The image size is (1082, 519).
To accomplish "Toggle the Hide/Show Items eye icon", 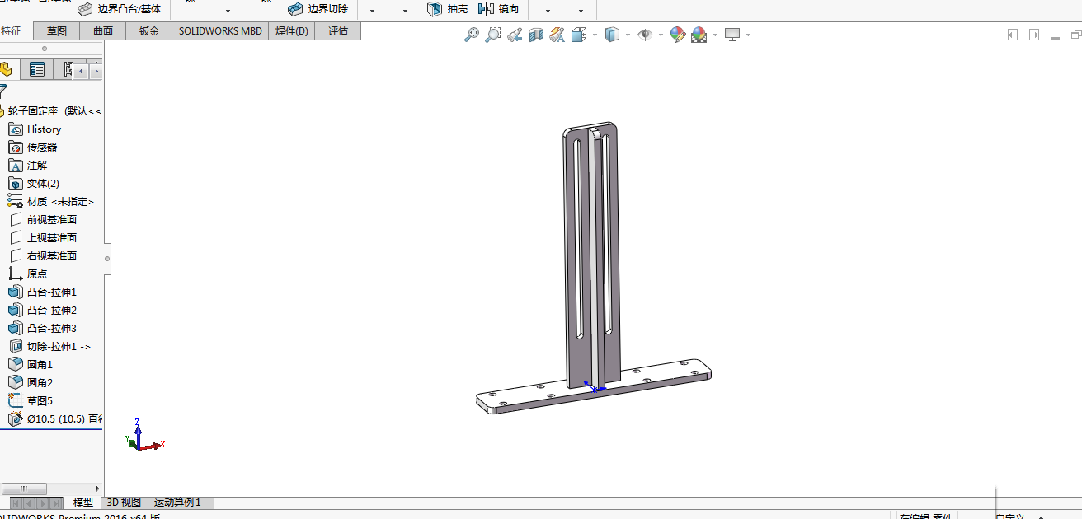I will 645,35.
